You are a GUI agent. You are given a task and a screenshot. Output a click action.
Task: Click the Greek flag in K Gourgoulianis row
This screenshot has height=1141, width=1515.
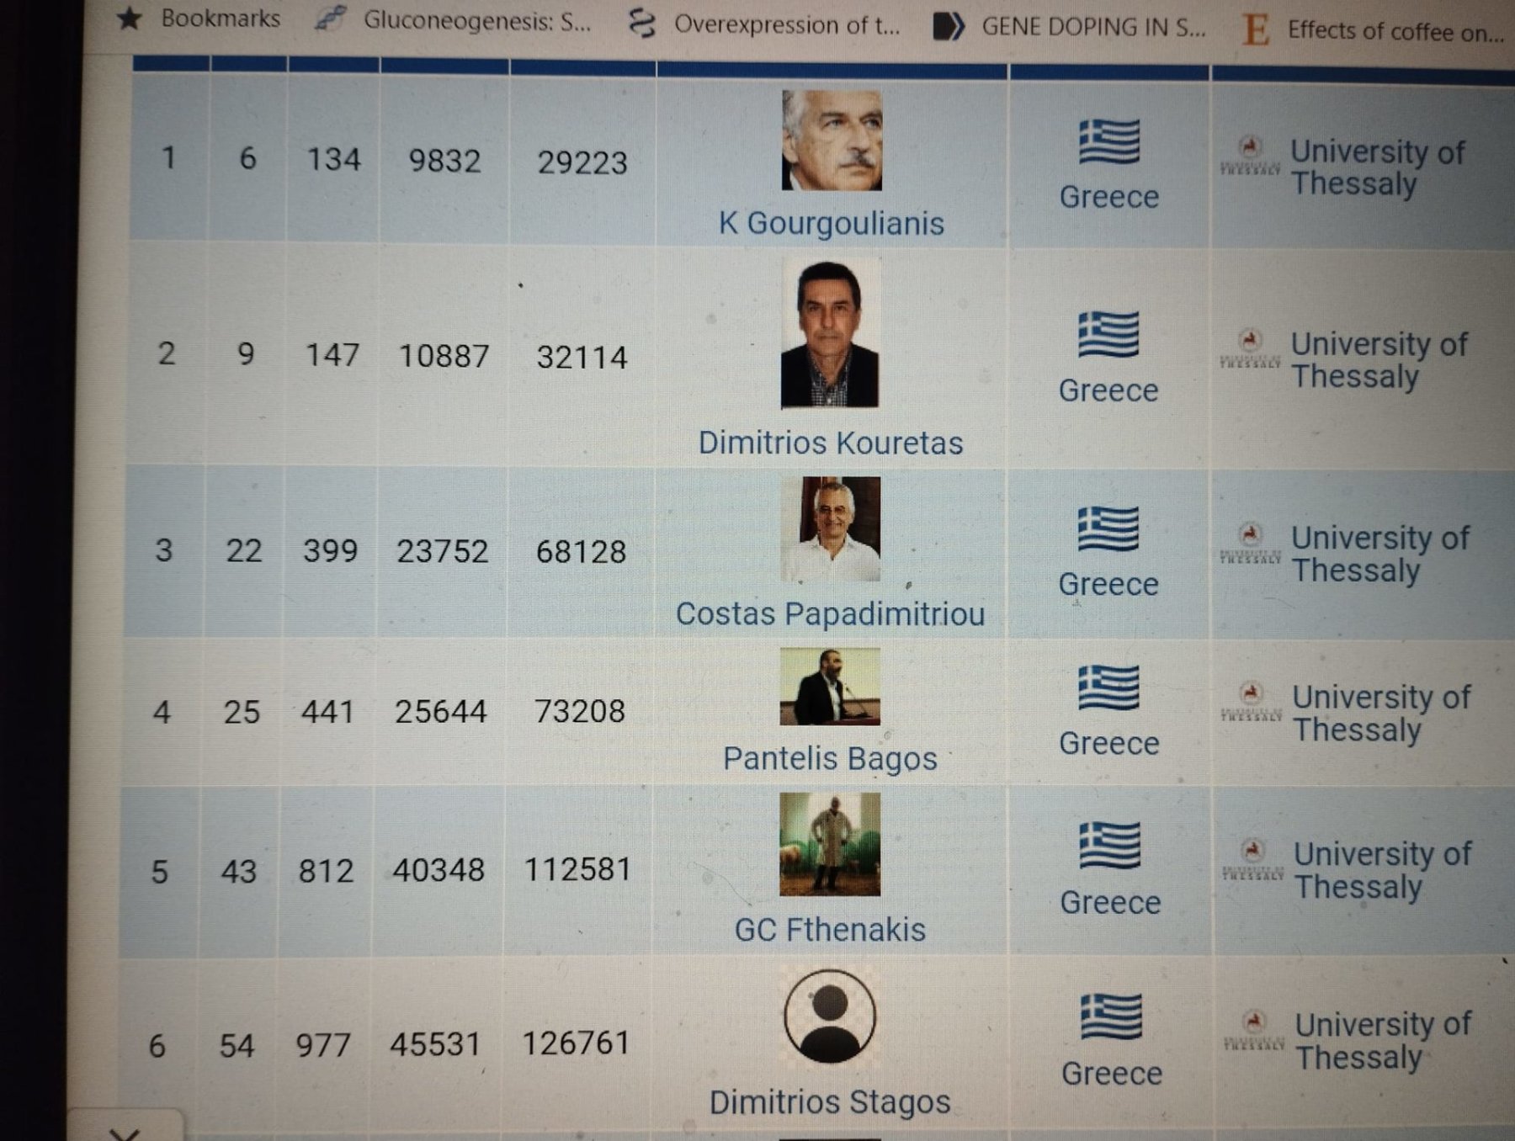pyautogui.click(x=1109, y=141)
